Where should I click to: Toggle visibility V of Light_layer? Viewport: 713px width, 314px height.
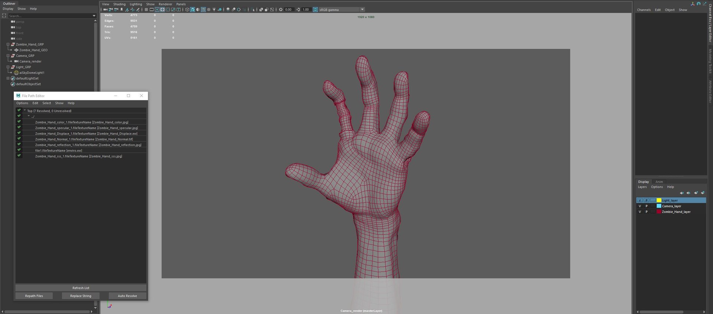640,200
